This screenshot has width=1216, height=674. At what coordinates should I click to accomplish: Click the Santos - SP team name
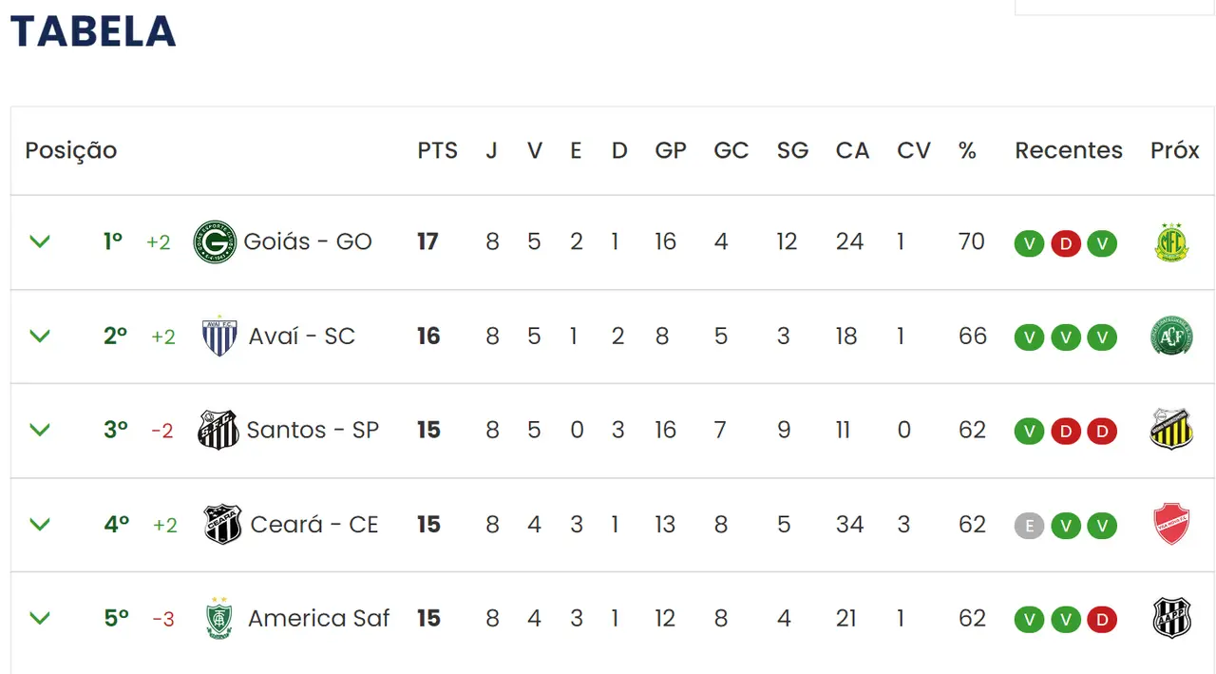pos(313,430)
